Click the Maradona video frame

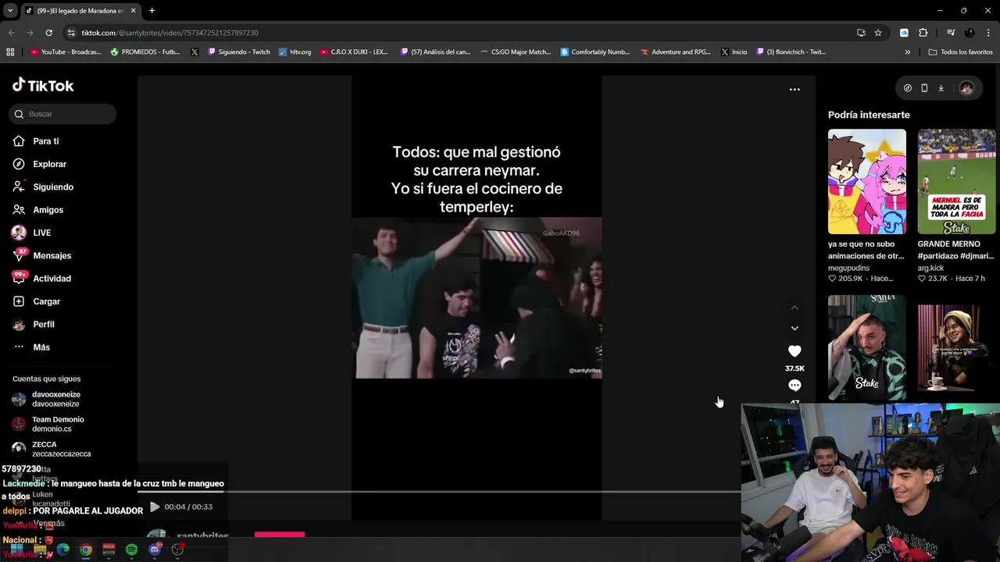click(478, 298)
